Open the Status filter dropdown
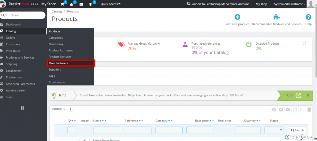The image size is (317, 141). click(x=274, y=130)
